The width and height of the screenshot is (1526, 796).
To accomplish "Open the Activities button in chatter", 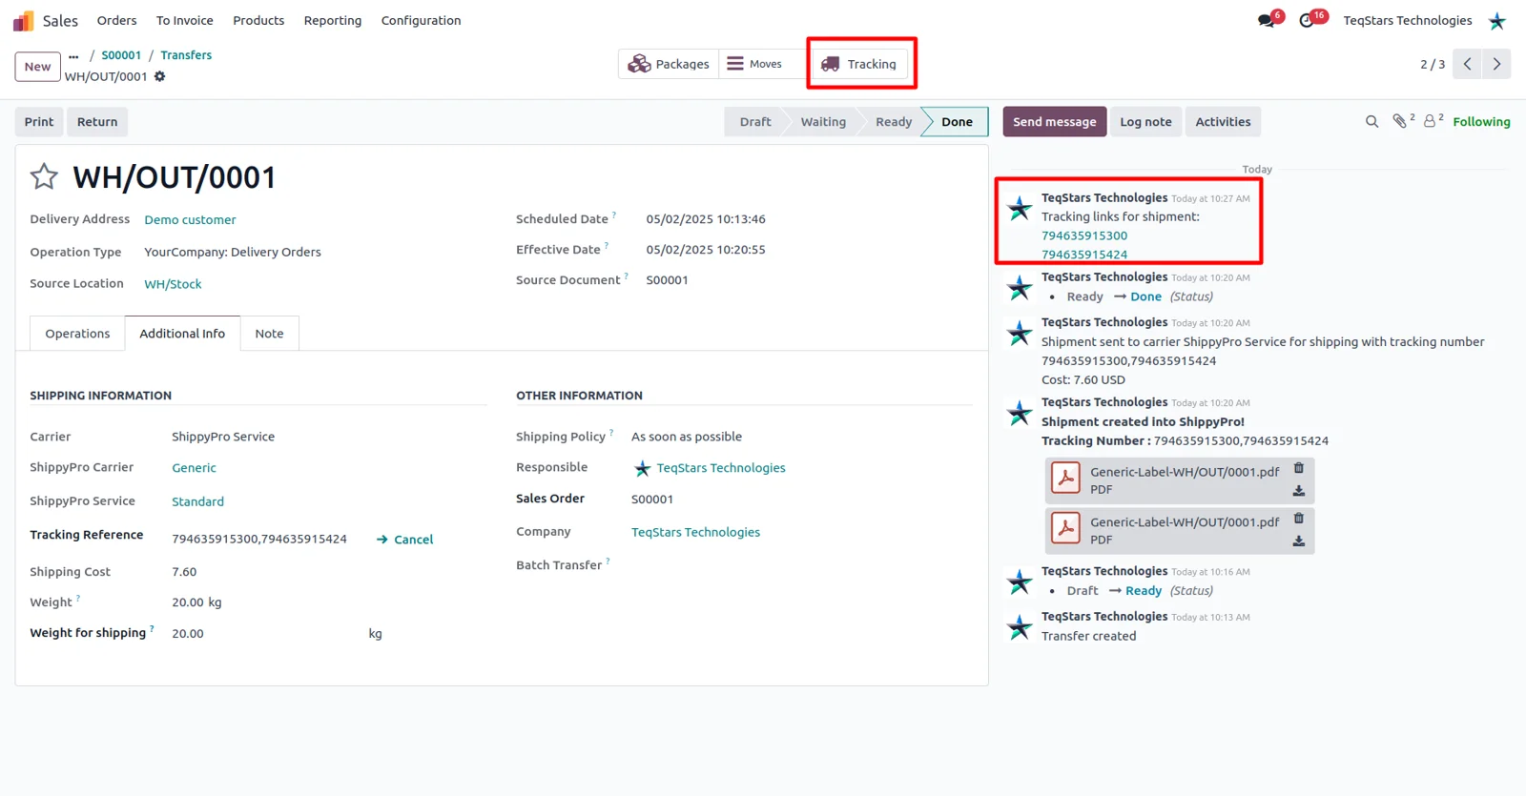I will pyautogui.click(x=1223, y=122).
